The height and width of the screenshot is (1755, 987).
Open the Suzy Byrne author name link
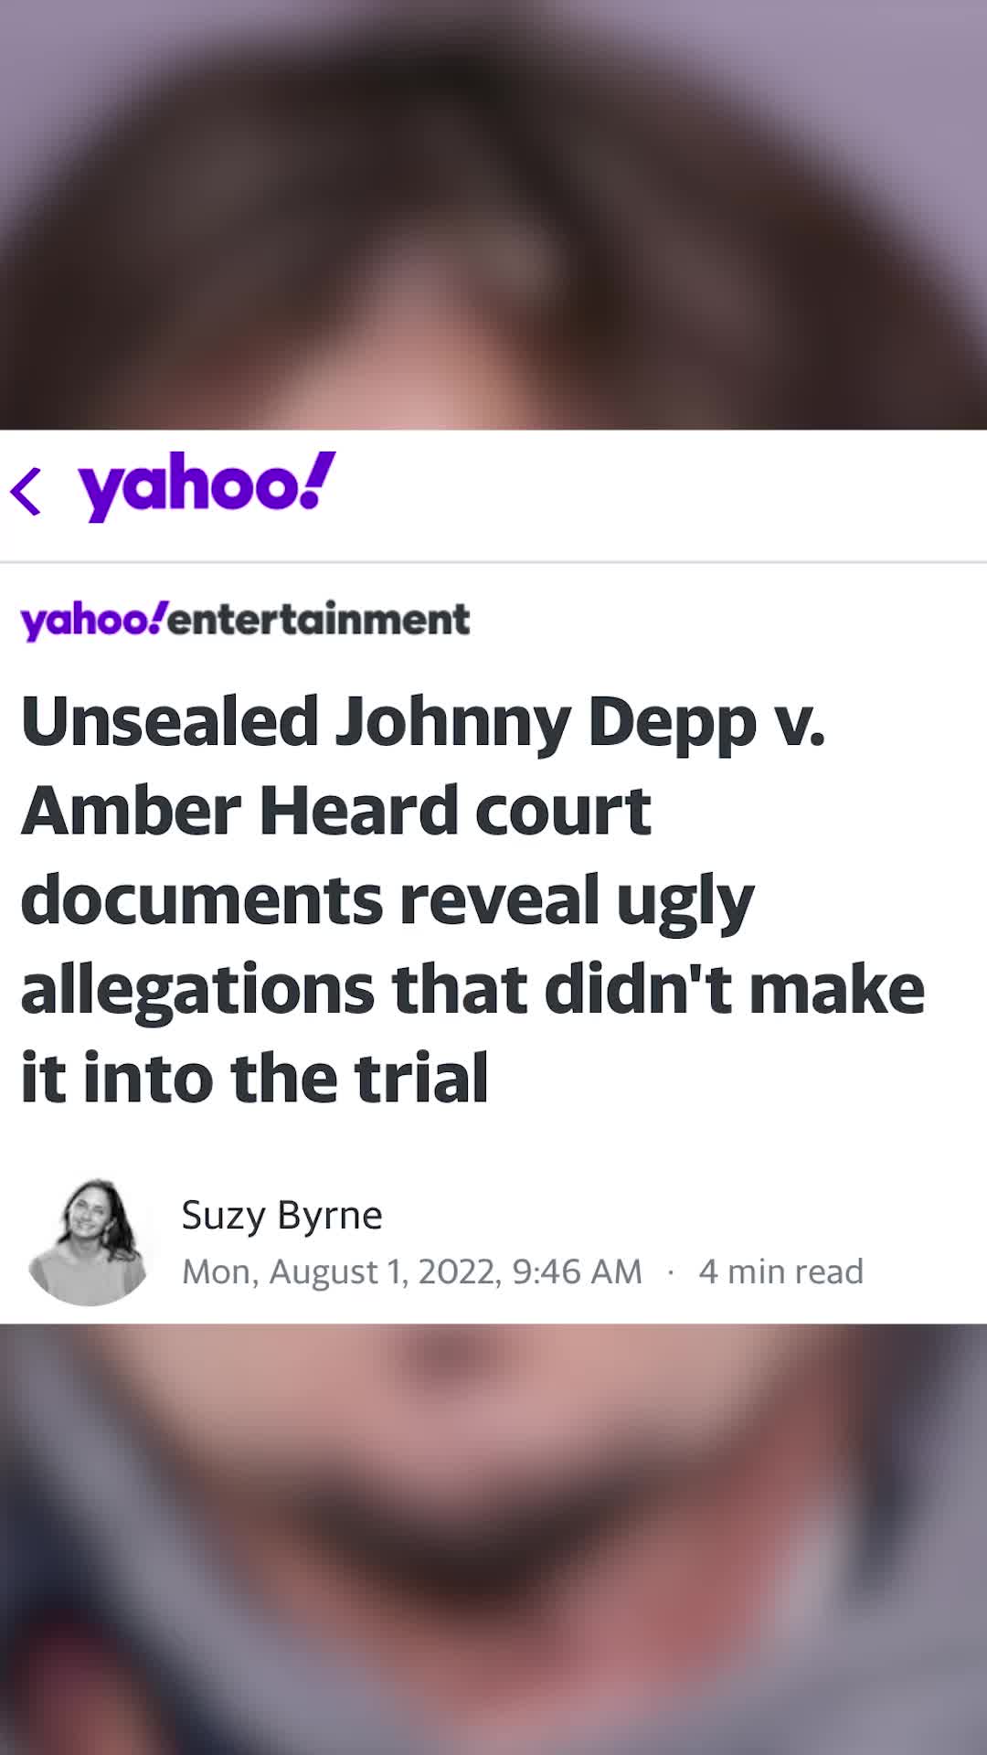click(281, 1215)
